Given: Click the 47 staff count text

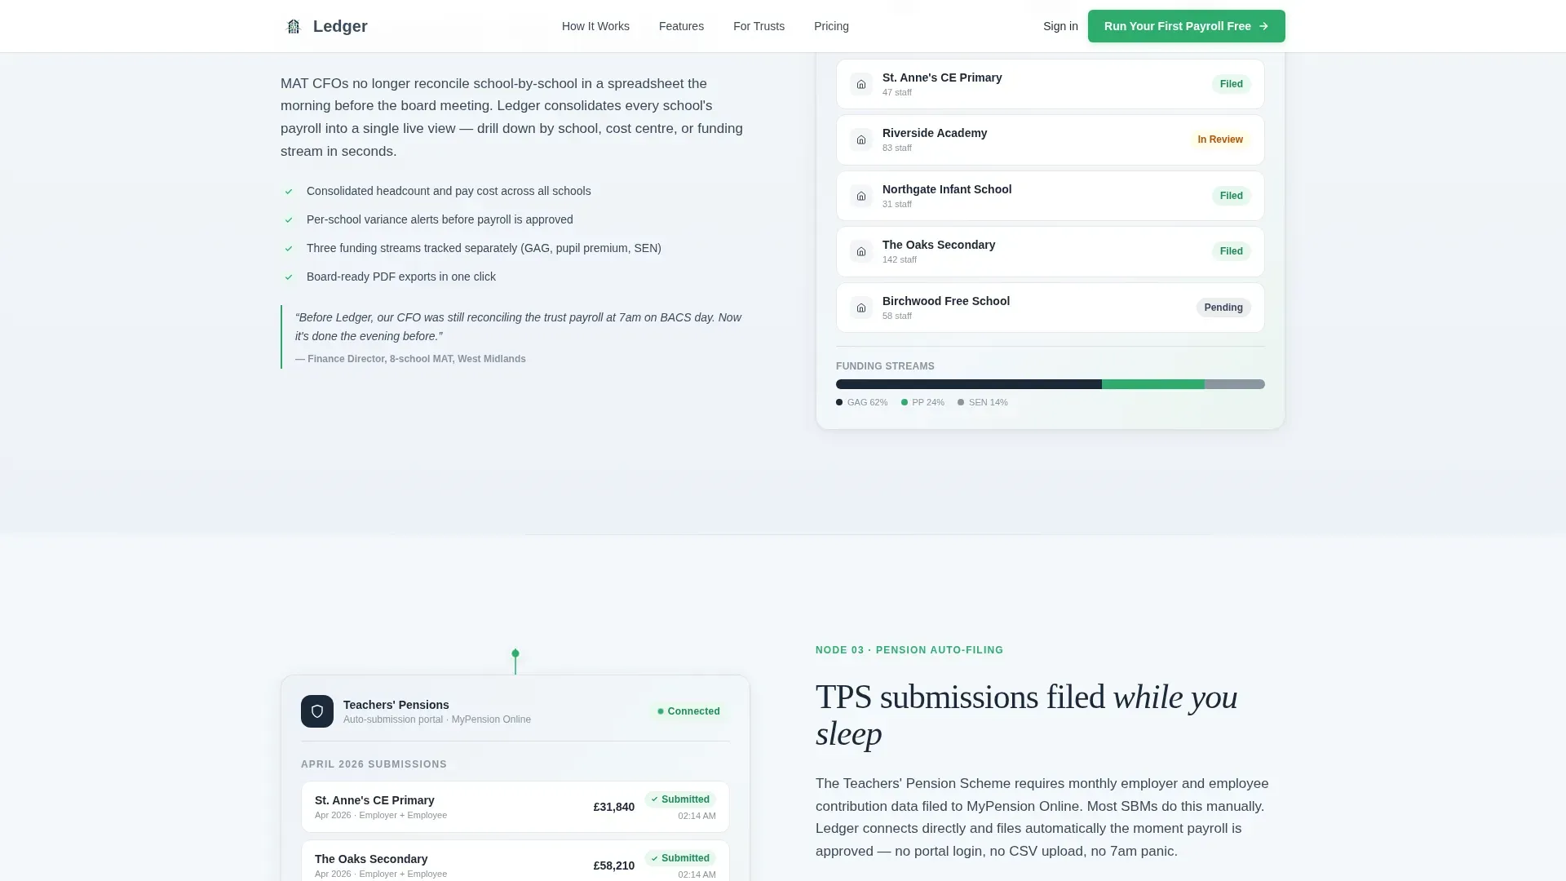Looking at the screenshot, I should [897, 92].
